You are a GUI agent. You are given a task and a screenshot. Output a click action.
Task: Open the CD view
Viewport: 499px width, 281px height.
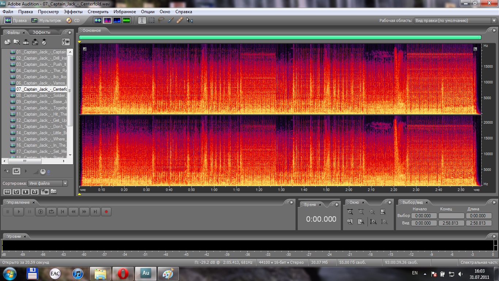tap(73, 20)
